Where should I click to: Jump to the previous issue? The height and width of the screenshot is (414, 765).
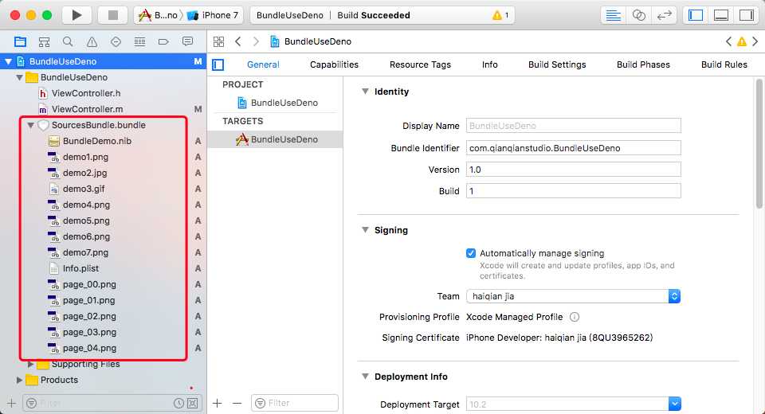(x=728, y=42)
